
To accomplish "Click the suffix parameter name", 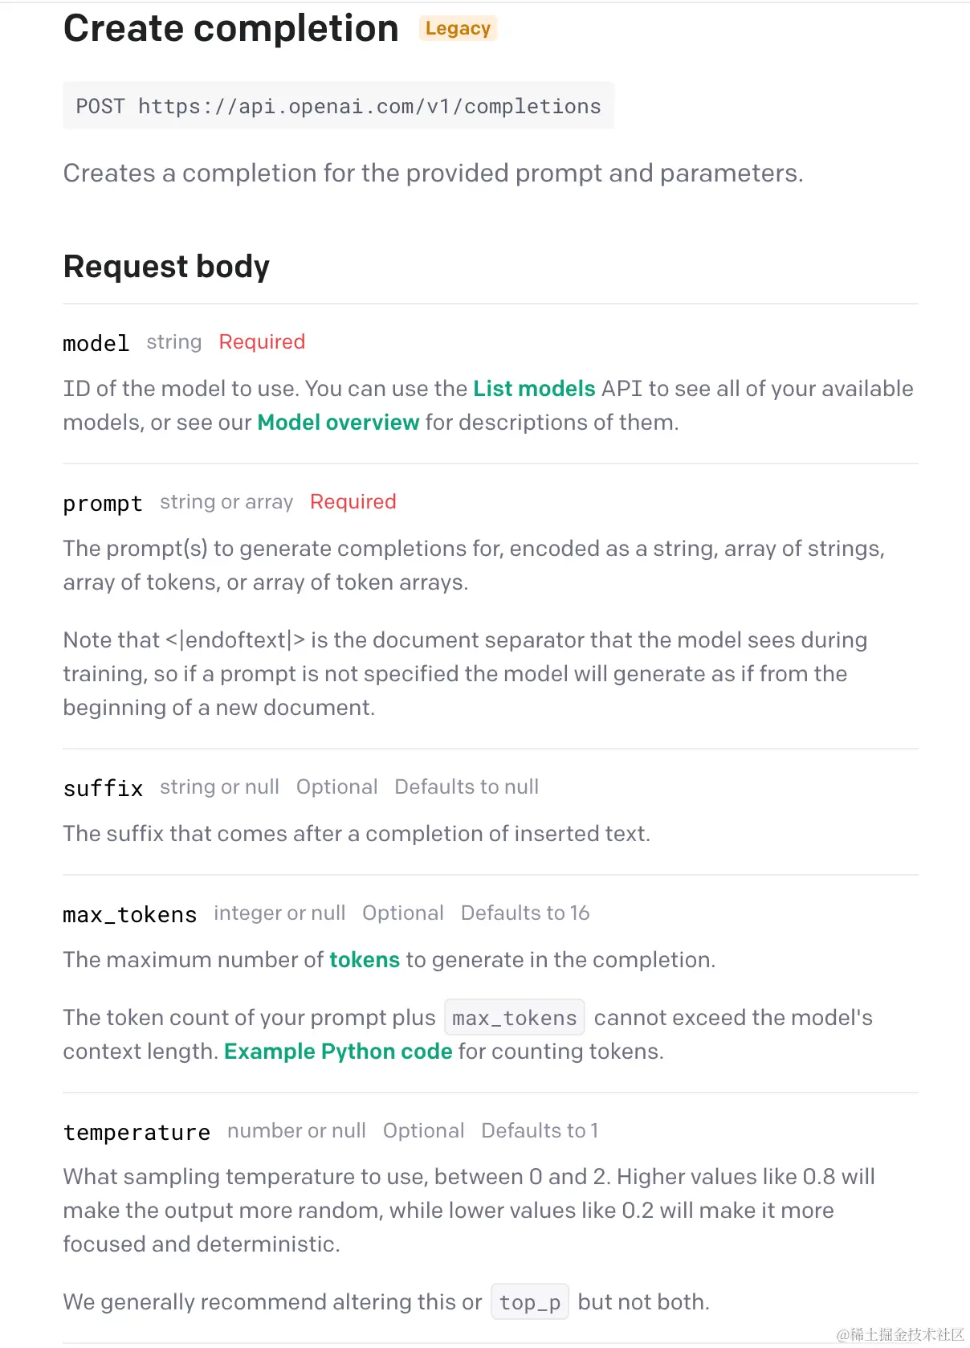I will tap(103, 789).
